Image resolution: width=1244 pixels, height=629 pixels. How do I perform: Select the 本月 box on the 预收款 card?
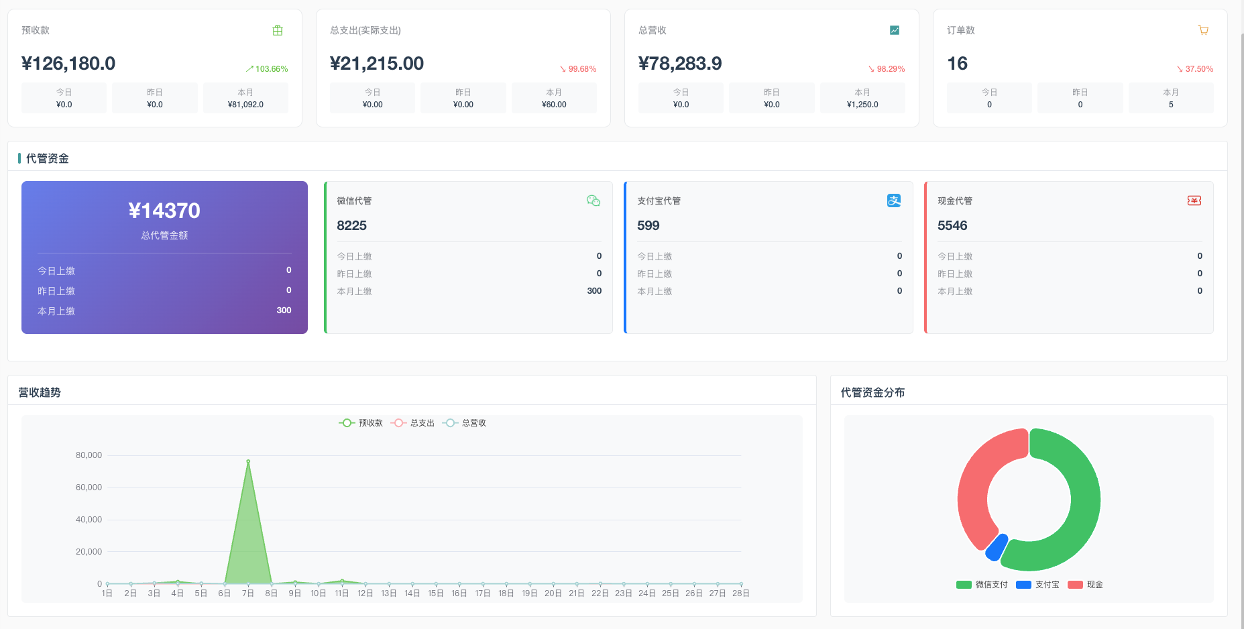click(x=245, y=98)
